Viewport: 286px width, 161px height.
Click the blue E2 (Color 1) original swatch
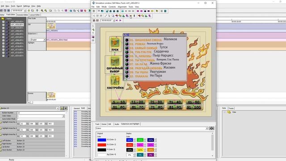[x=101, y=140]
